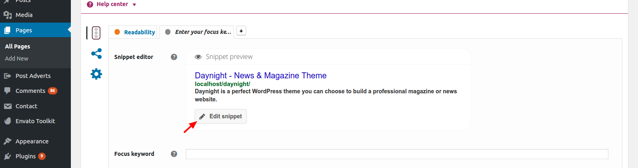The height and width of the screenshot is (168, 638).
Task: Expand the Help center dropdown arrow
Action: tap(134, 5)
